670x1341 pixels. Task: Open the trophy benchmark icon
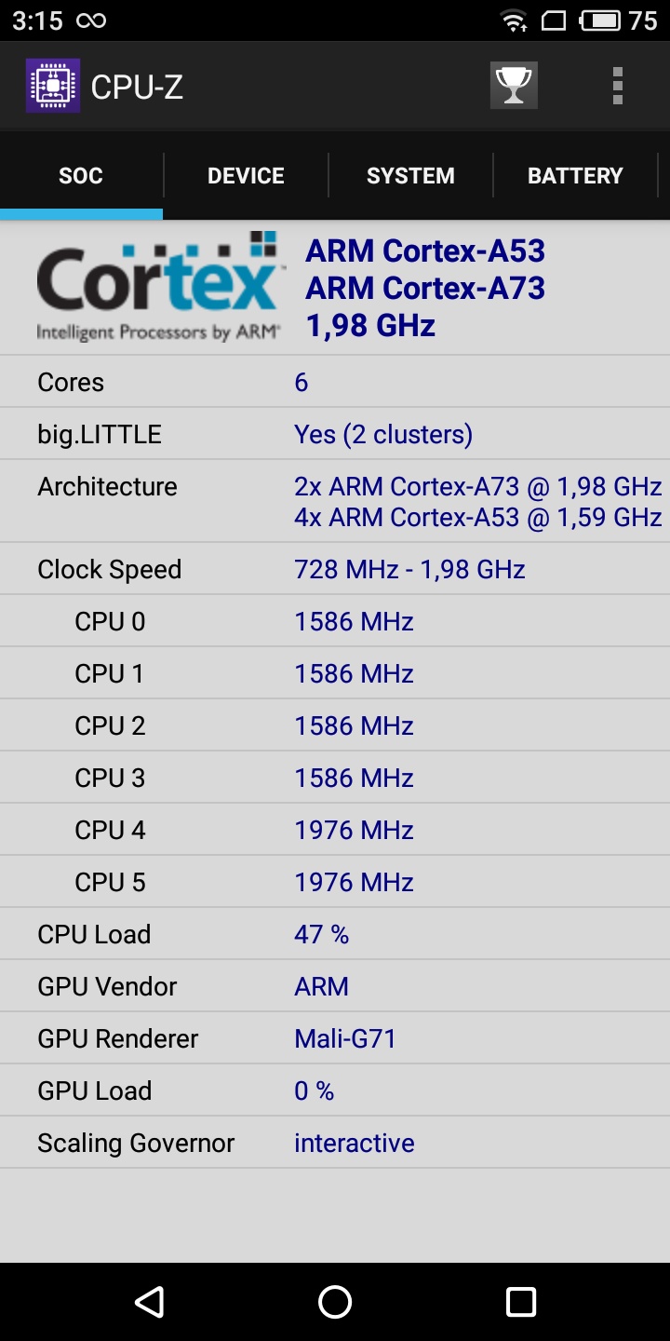514,86
